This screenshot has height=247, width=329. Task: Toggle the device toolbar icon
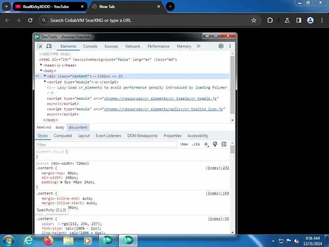pyautogui.click(x=49, y=46)
